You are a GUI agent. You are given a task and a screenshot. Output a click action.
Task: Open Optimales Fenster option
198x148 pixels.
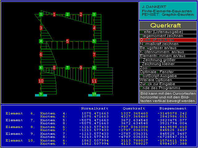pos(168,72)
